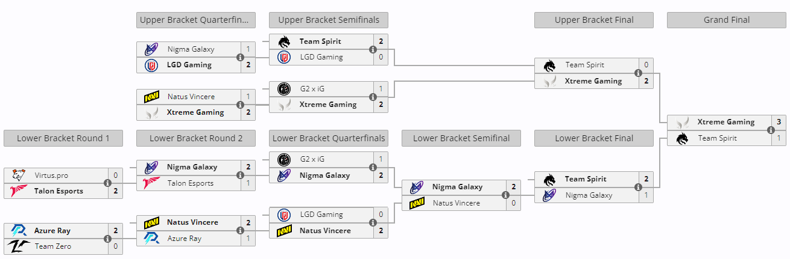Image resolution: width=790 pixels, height=259 pixels.
Task: Click the Lower Bracket Round 1 header
Action: 63,138
